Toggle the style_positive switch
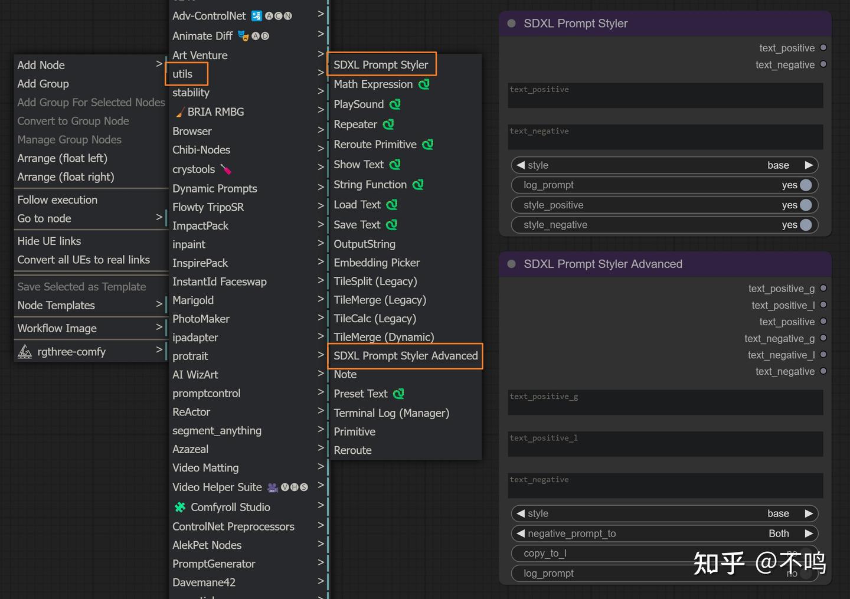This screenshot has width=850, height=599. (805, 205)
